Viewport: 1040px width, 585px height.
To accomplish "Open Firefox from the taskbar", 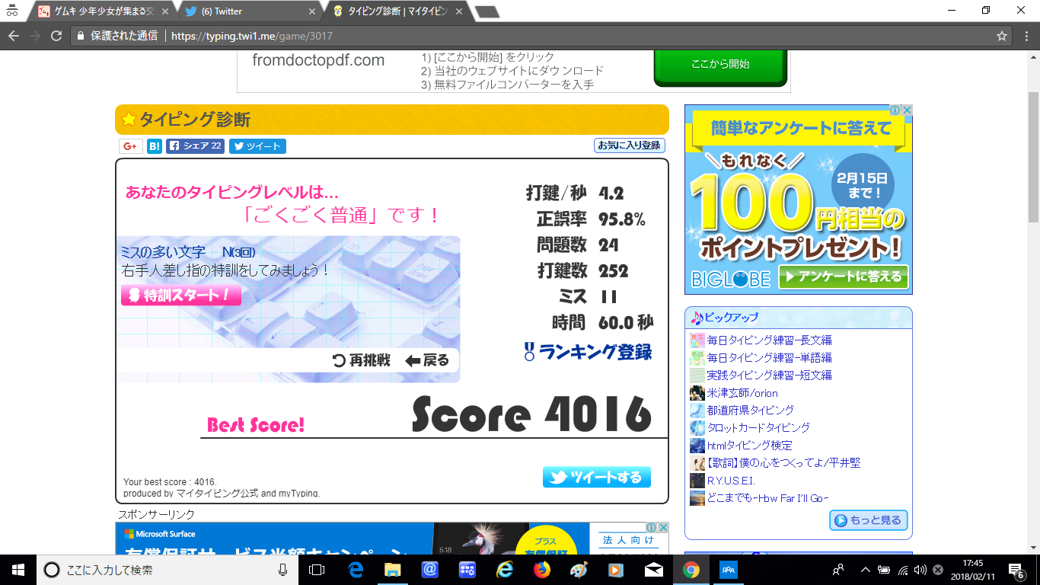I will pyautogui.click(x=541, y=570).
